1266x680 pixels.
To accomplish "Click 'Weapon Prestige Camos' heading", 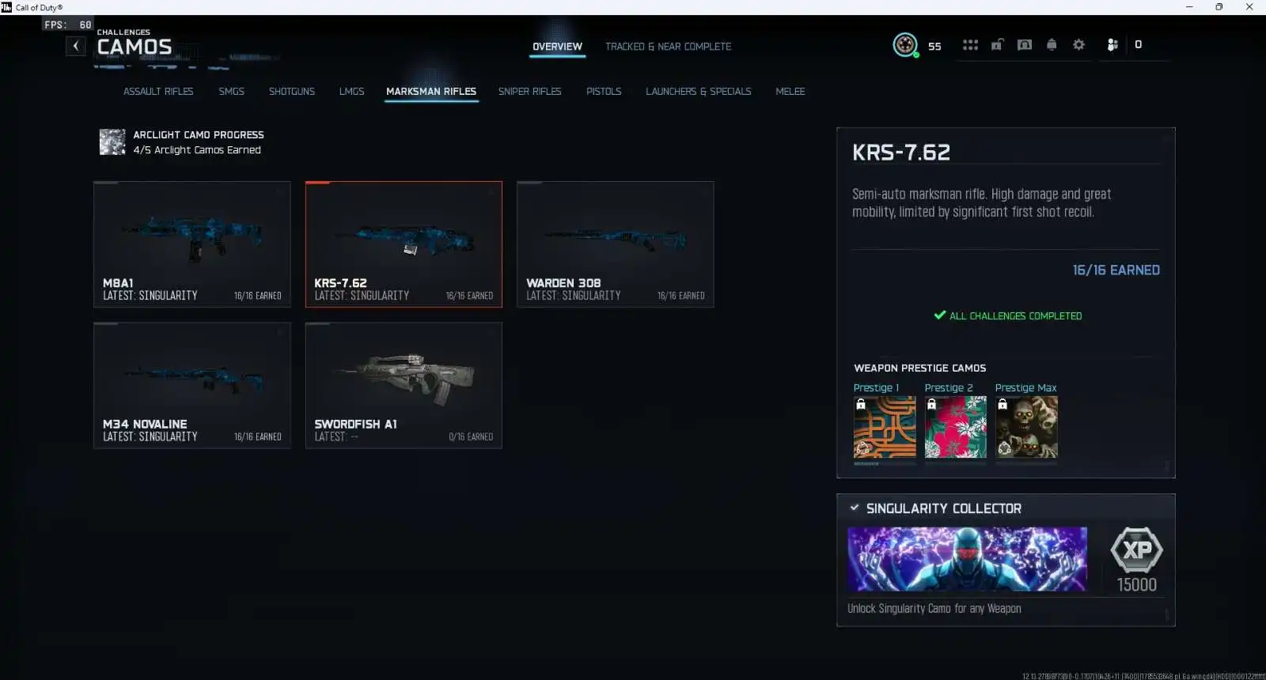I will (x=919, y=368).
